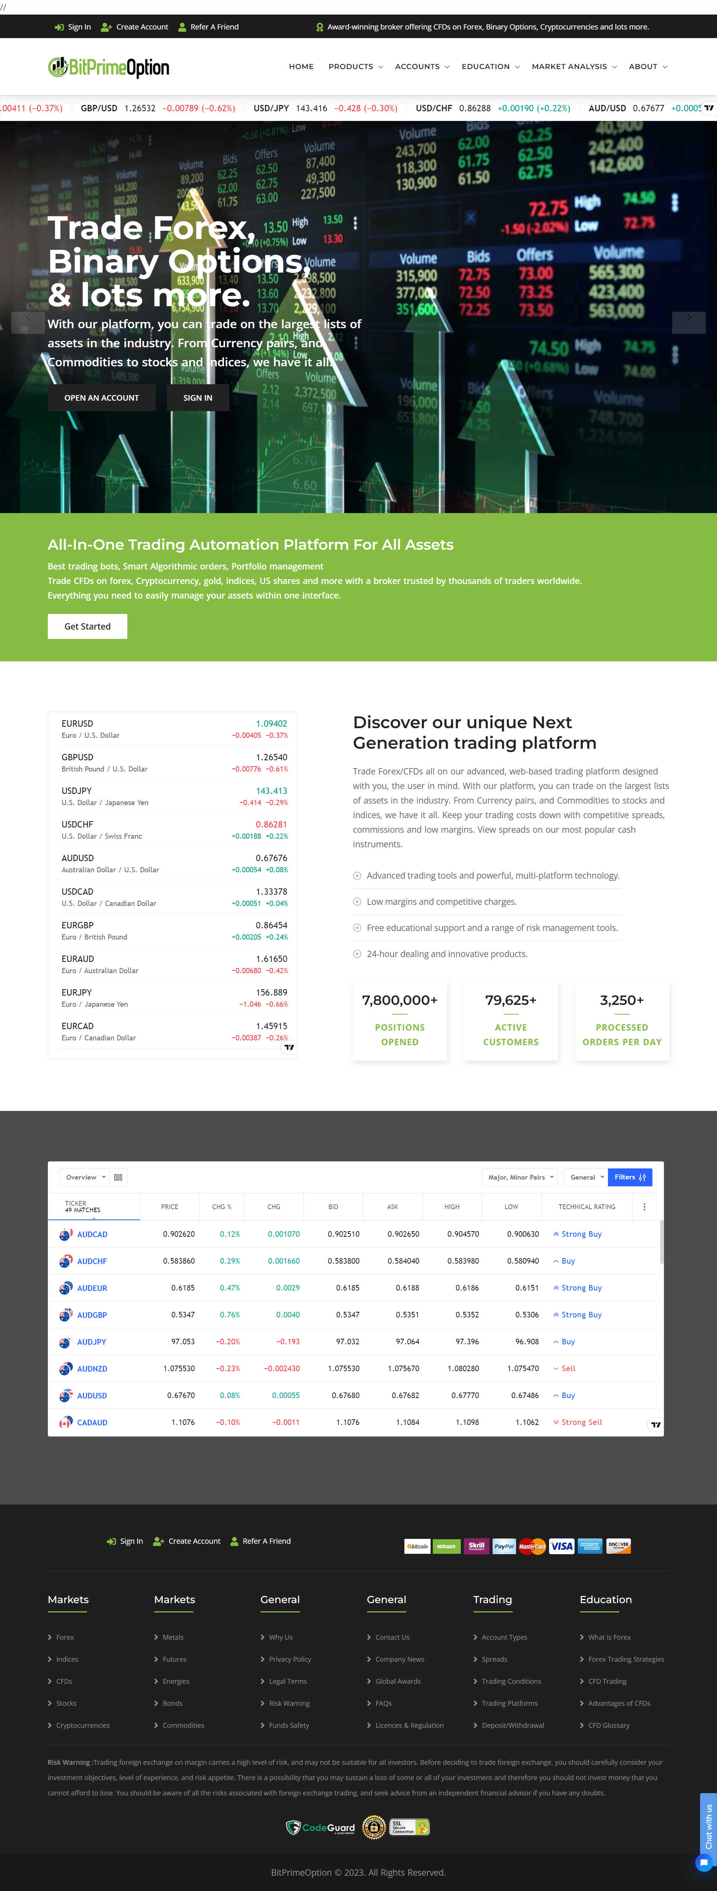717x1891 pixels.
Task: Expand the Education menu
Action: (490, 67)
